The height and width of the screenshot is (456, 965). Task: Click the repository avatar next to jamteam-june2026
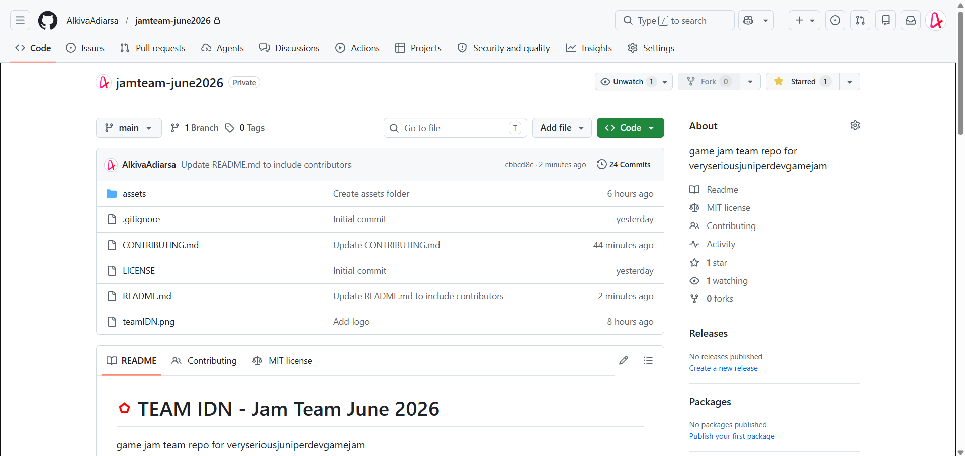(104, 82)
